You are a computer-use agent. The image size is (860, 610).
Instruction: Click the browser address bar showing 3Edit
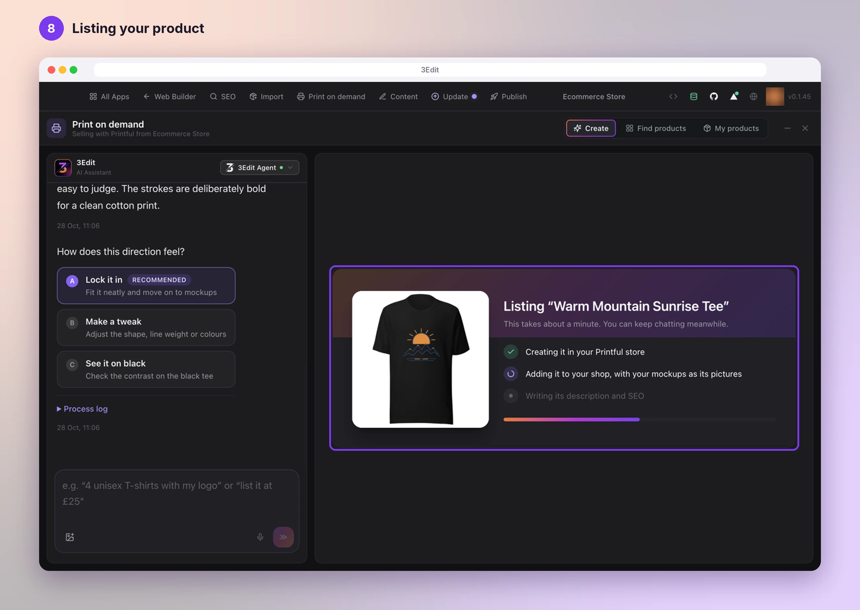click(430, 70)
